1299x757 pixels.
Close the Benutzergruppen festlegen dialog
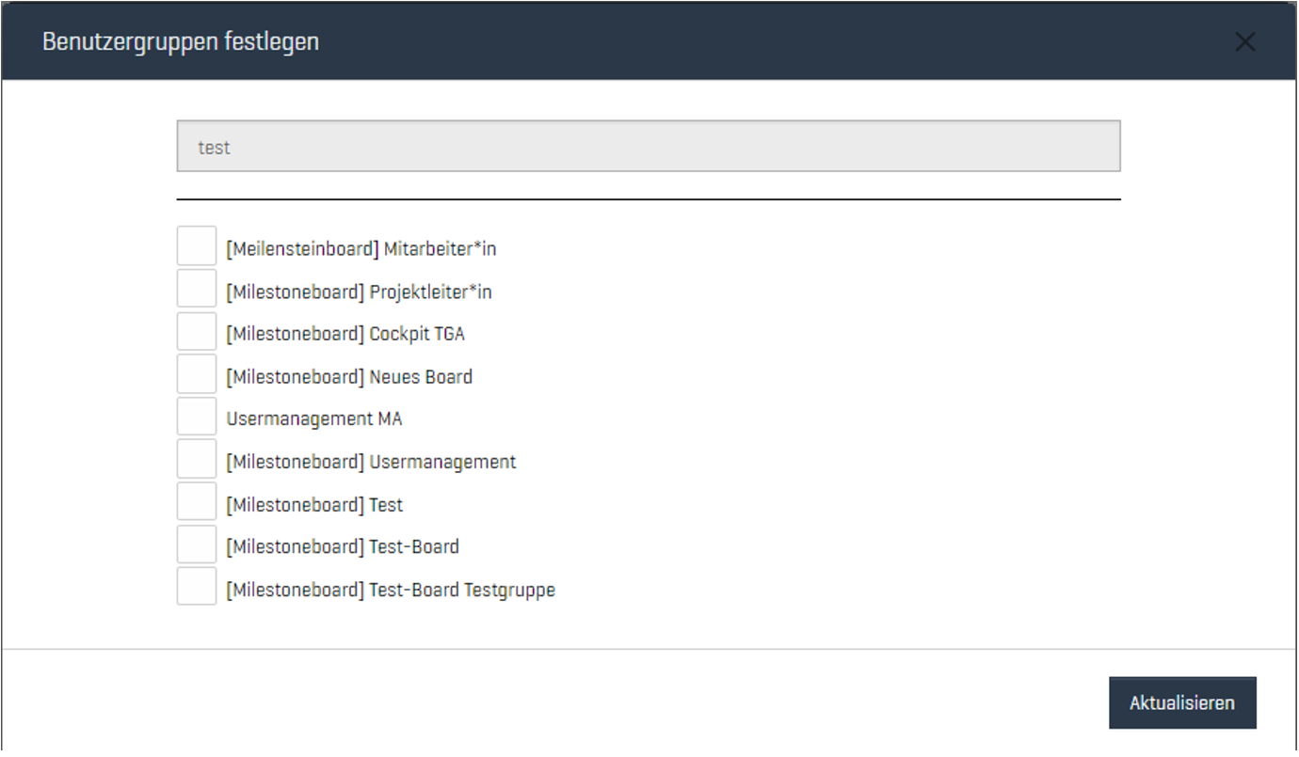(x=1244, y=42)
